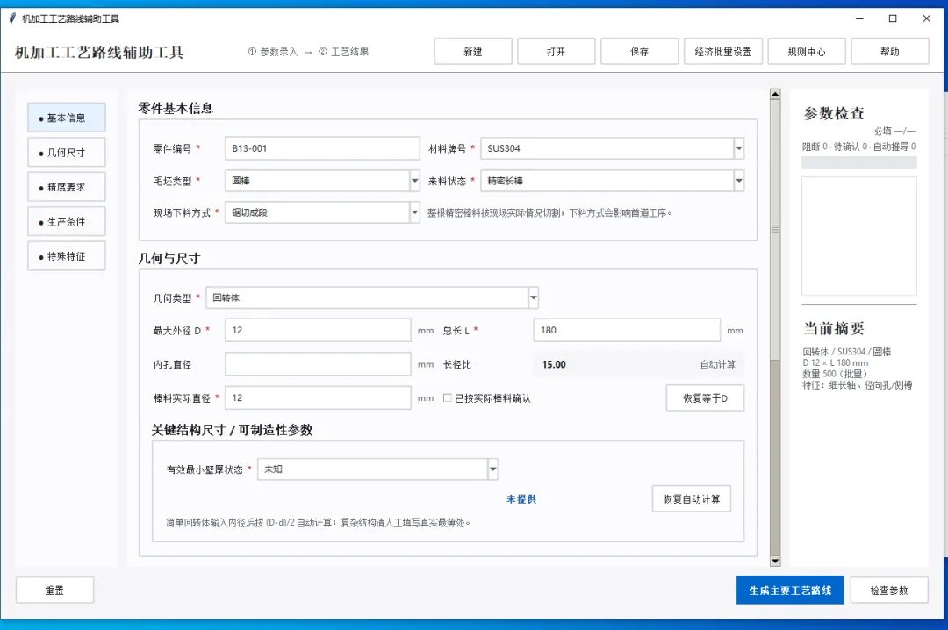This screenshot has height=630, width=948.
Task: Click step ① 参数录入 in header
Action: pos(273,52)
